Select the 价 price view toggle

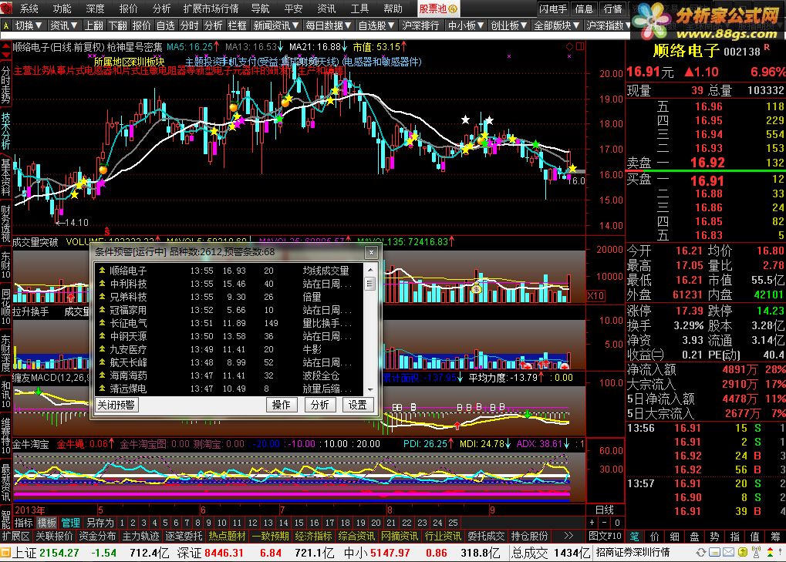click(x=654, y=537)
